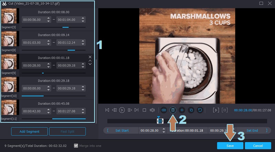This screenshot has height=152, width=275.
Task: Click Set Start on the timeline bar
Action: pyautogui.click(x=122, y=130)
